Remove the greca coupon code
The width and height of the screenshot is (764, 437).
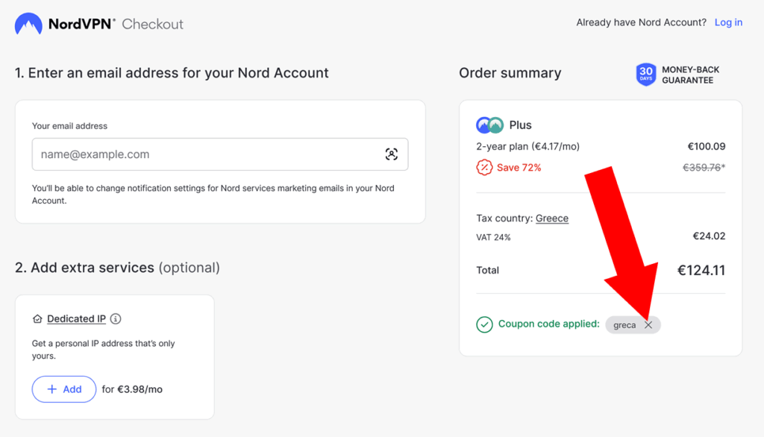click(648, 325)
